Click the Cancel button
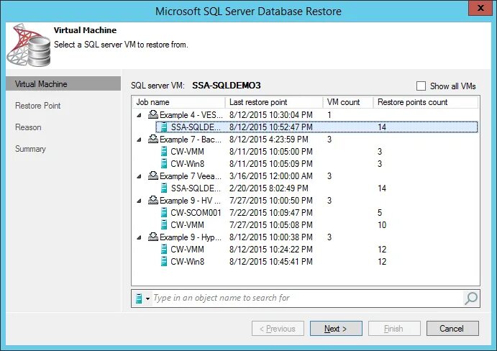This screenshot has width=497, height=351. pos(452,329)
